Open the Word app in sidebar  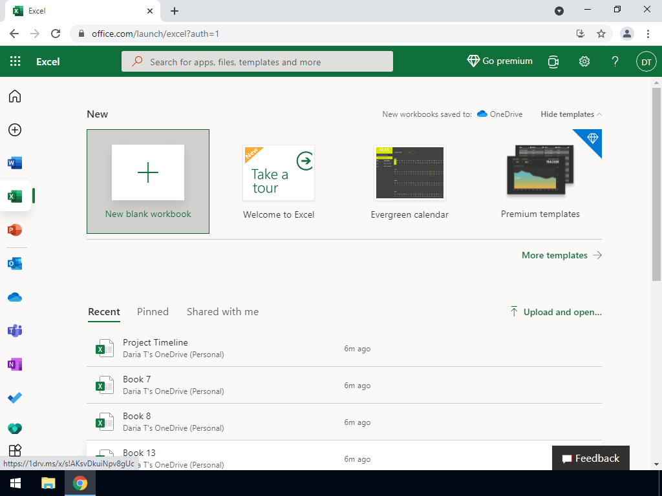[15, 163]
